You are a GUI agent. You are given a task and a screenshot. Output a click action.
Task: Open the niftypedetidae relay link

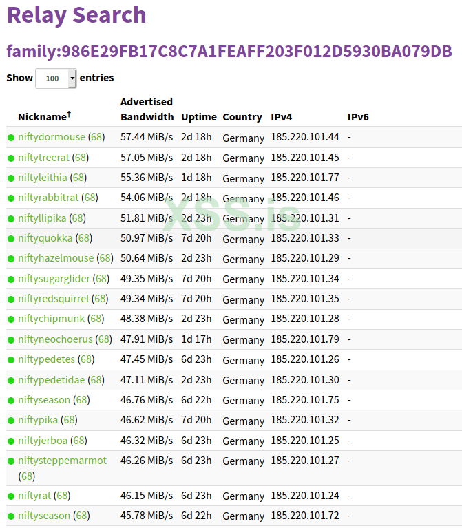51,380
